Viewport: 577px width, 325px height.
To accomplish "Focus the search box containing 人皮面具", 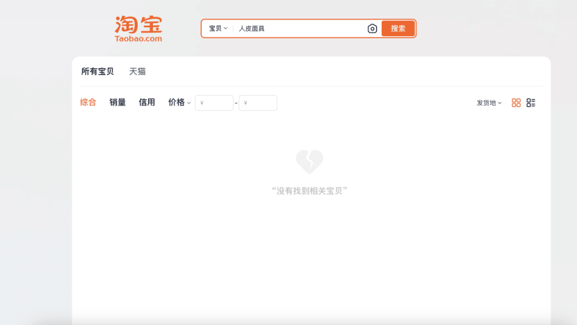I will pyautogui.click(x=299, y=28).
